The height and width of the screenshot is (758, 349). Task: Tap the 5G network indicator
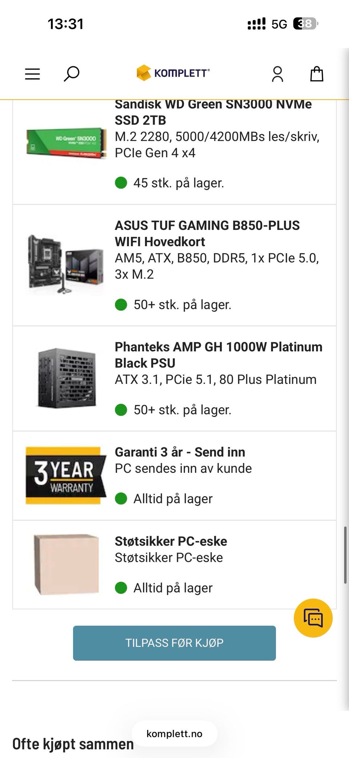tap(279, 24)
